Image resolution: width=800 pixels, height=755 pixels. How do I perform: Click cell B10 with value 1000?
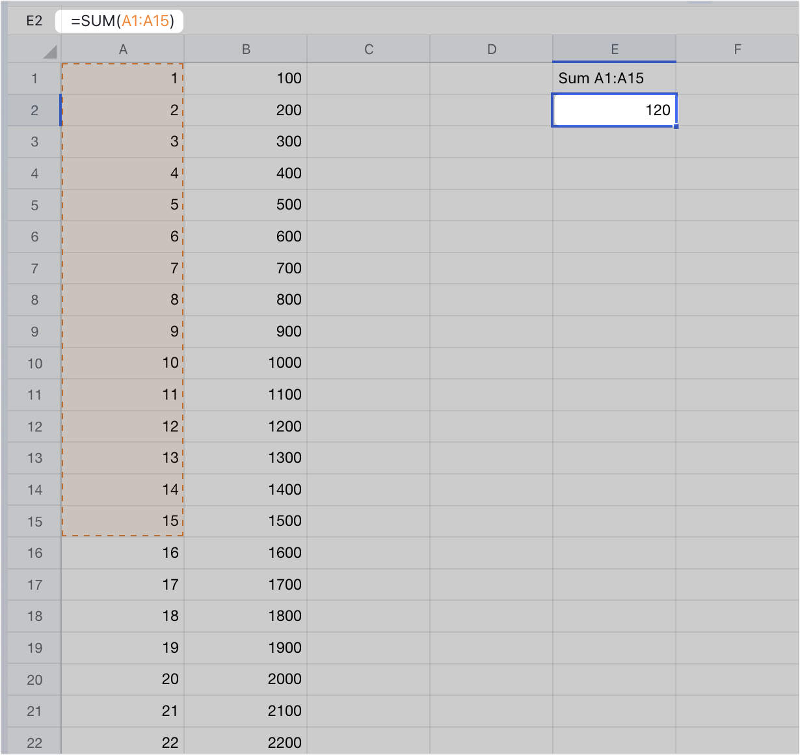tap(246, 363)
